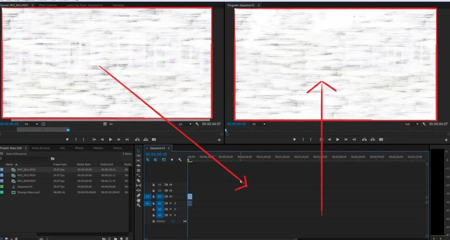Toggle V3 track visibility eye

point(171,185)
